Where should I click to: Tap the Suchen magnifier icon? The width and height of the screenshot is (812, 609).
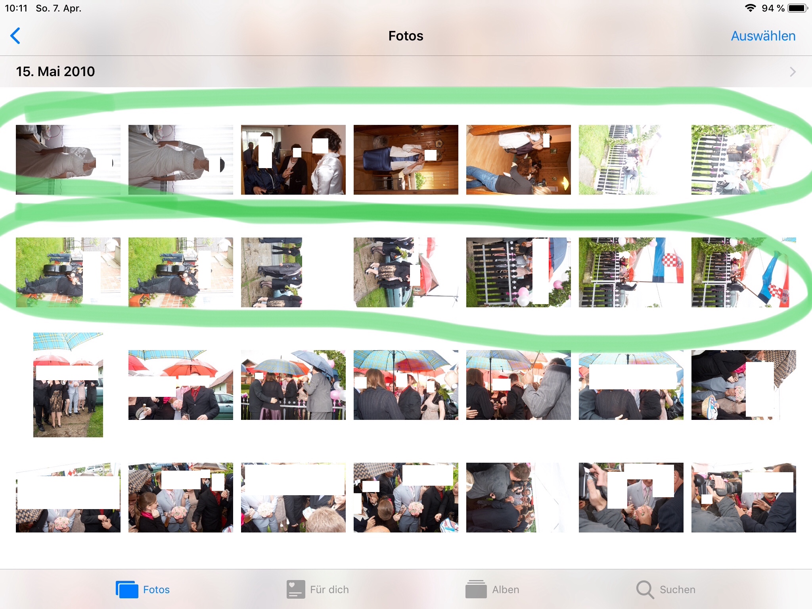point(645,590)
